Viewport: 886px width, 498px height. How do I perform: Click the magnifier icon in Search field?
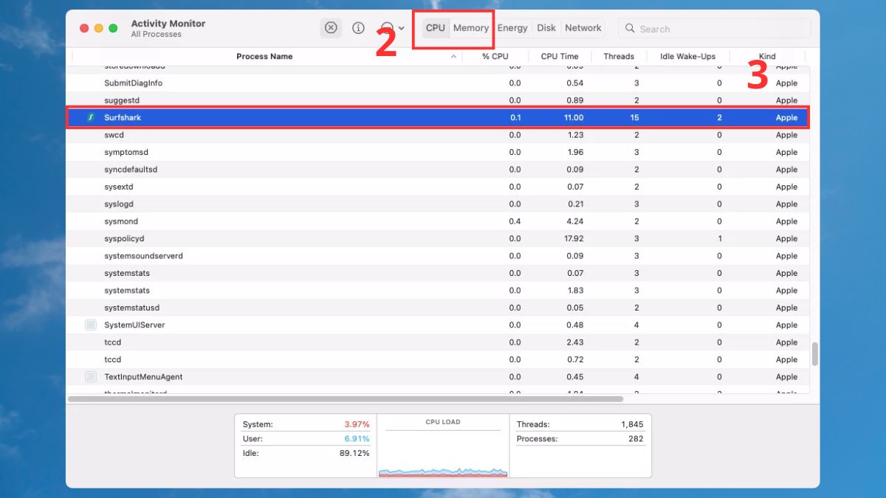(630, 28)
